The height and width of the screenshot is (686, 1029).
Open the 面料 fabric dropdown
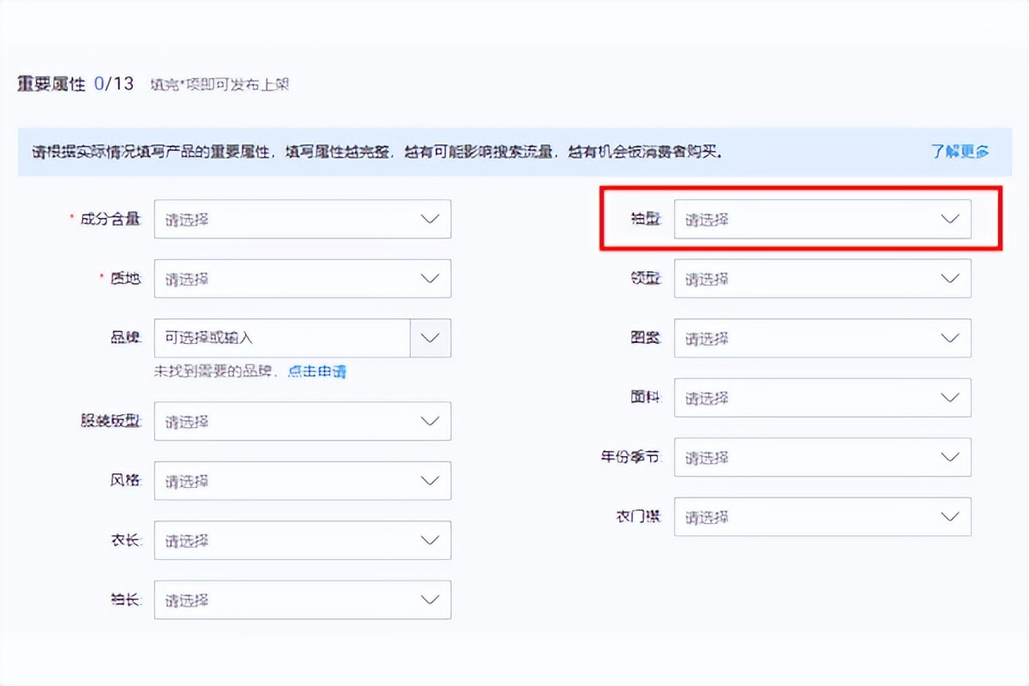point(821,398)
